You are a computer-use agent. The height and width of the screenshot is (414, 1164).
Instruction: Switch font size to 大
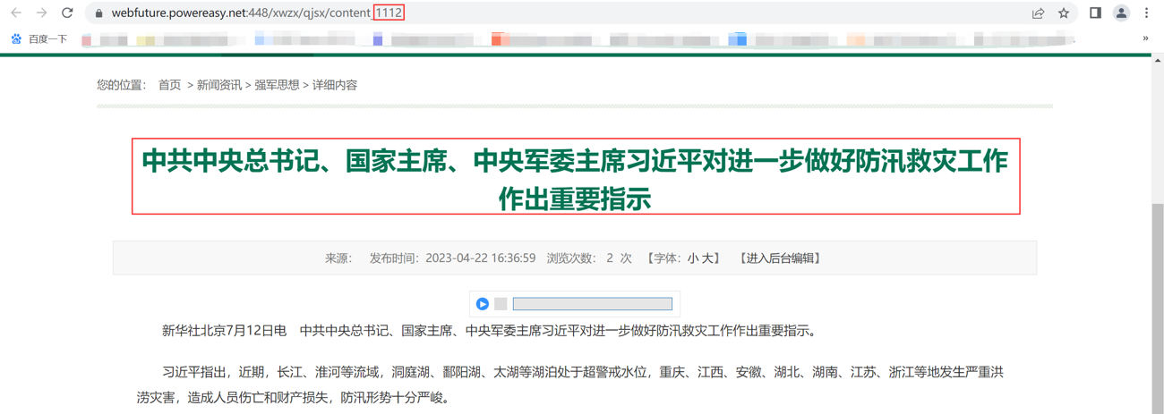(706, 258)
